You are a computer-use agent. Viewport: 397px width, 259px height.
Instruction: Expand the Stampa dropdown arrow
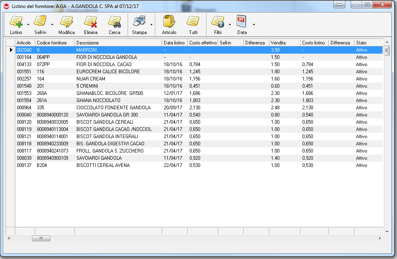(151, 25)
